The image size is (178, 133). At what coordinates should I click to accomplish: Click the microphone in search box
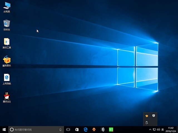[60, 129]
